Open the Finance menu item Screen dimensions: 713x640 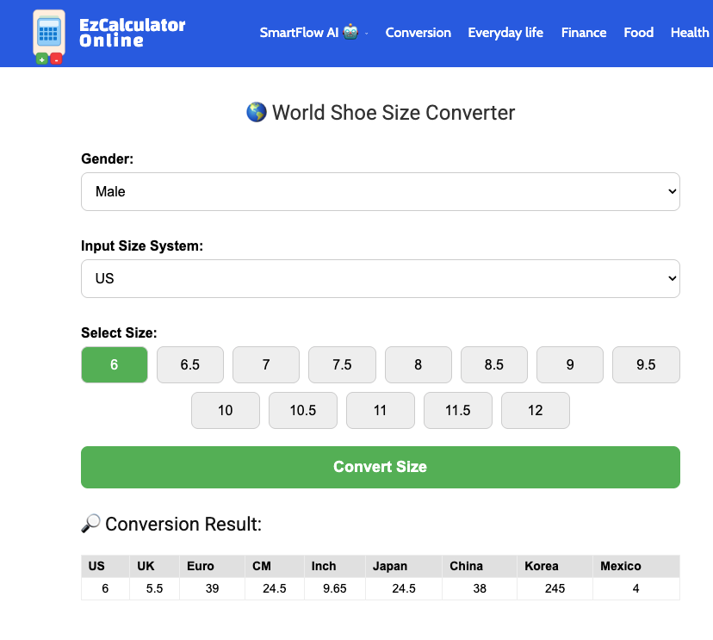[584, 33]
